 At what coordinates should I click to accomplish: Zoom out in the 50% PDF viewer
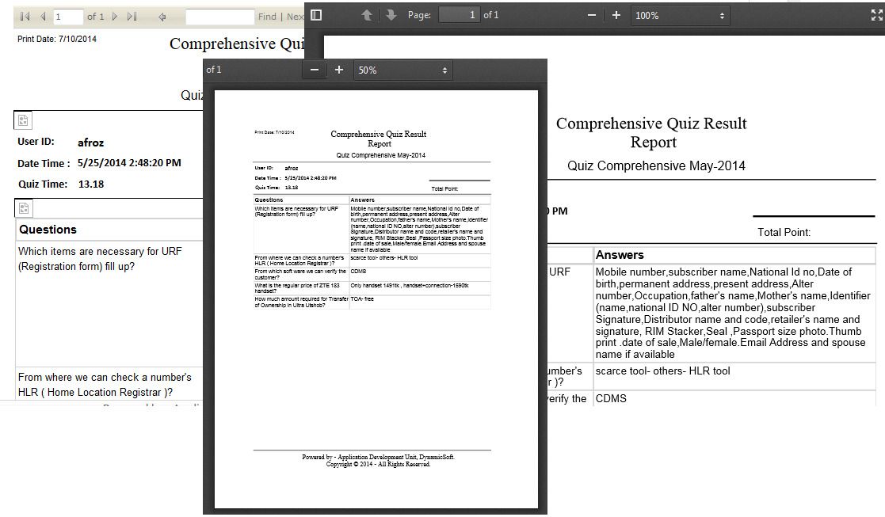click(315, 70)
